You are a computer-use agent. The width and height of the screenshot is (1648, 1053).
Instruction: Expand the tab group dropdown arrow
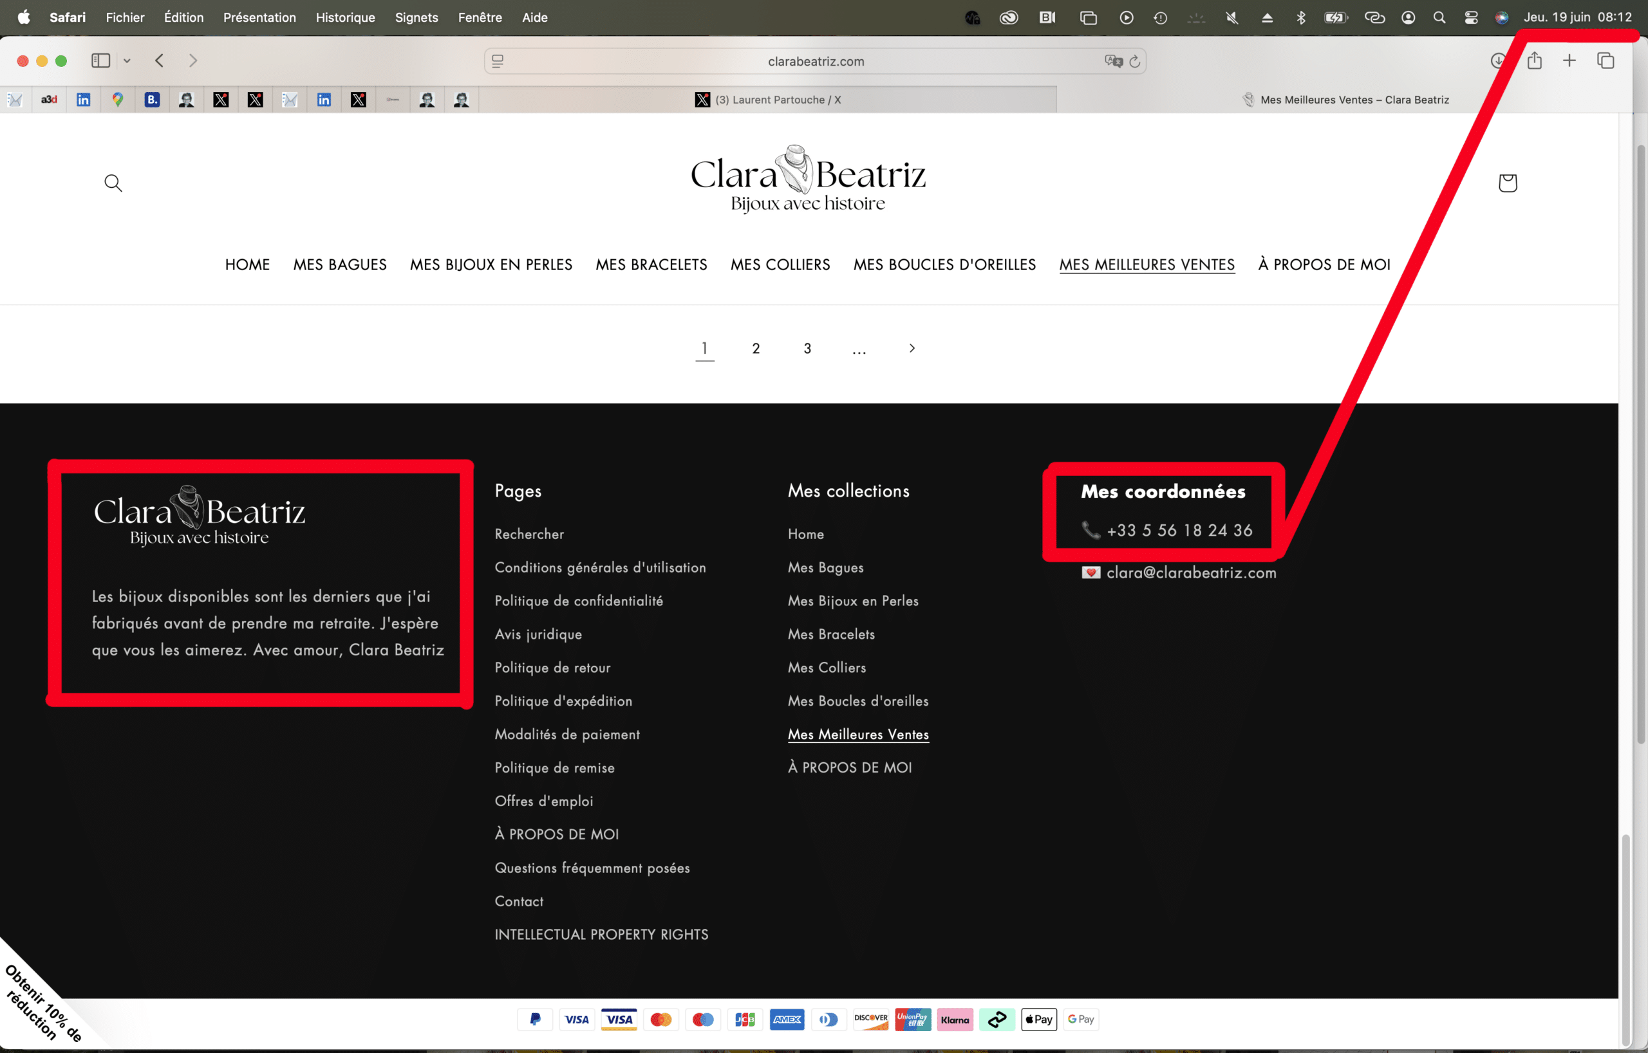tap(127, 61)
